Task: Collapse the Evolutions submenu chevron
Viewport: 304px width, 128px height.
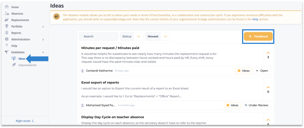Action: pyautogui.click(x=43, y=52)
